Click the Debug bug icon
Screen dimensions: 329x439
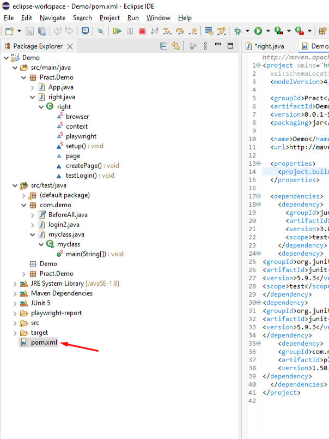238,31
